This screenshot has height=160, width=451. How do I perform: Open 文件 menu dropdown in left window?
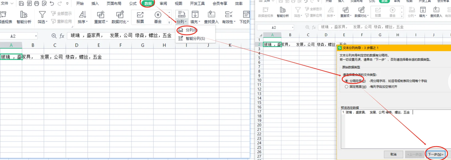point(8,4)
